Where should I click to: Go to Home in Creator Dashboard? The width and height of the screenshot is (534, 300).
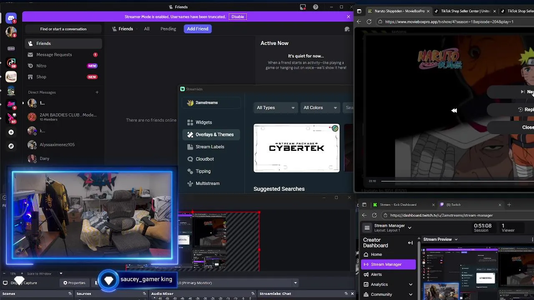388,255
